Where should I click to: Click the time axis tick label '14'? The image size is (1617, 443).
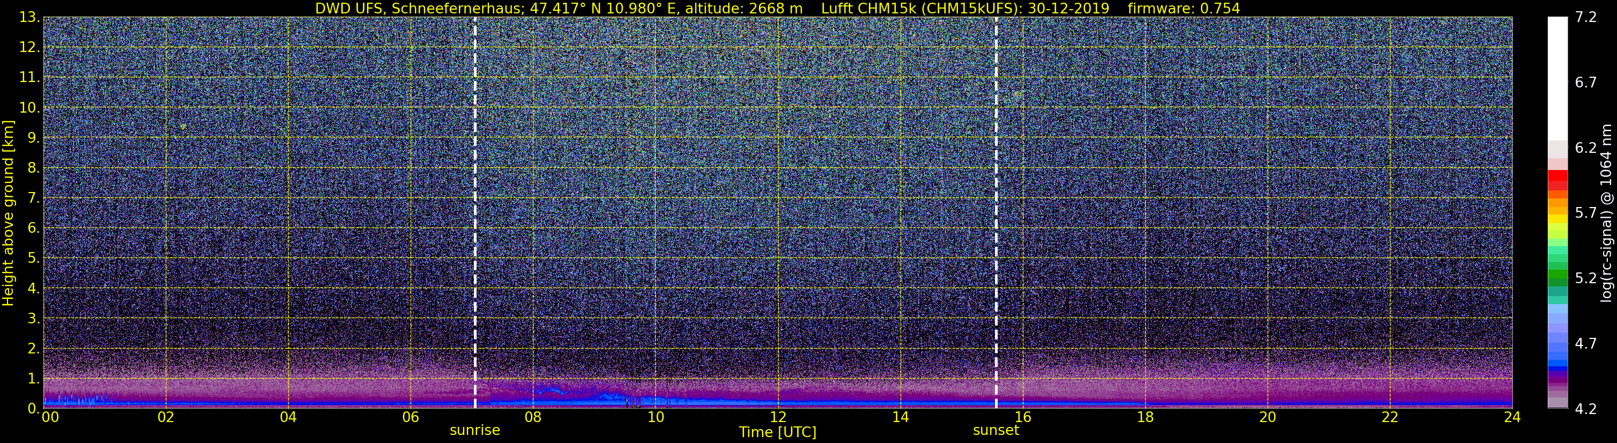pyautogui.click(x=900, y=418)
